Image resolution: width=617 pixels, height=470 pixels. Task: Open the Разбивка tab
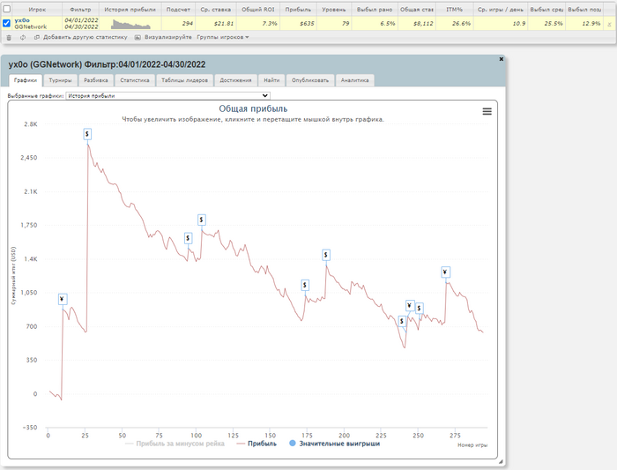click(96, 80)
